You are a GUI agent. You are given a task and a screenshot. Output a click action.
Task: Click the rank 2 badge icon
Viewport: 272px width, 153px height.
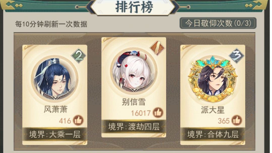point(78,56)
